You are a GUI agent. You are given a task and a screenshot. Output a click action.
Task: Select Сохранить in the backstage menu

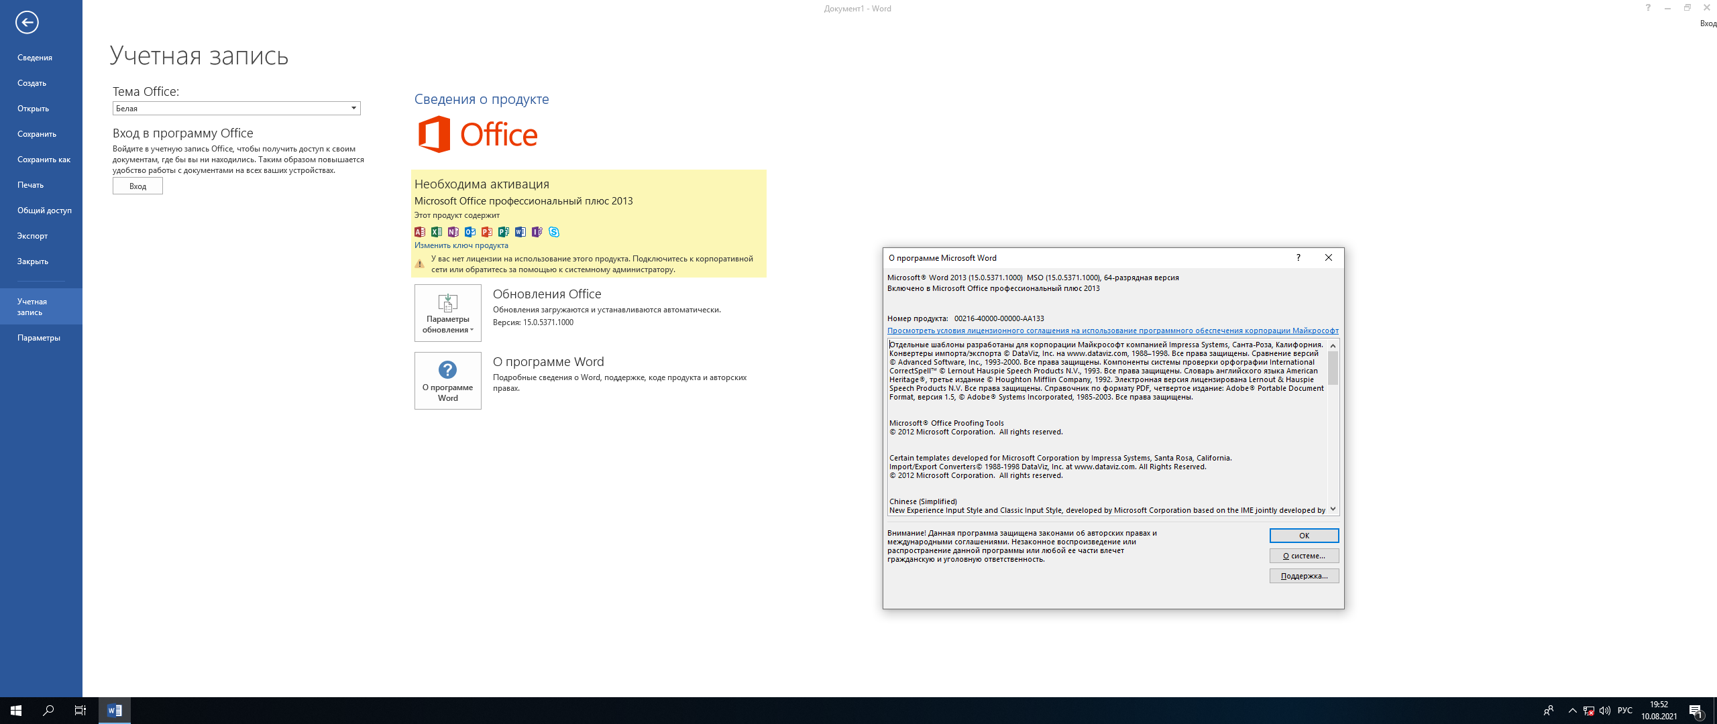[x=41, y=134]
